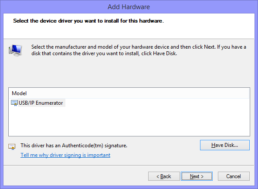Open the Have Disk dialog
Screen dimensions: 258x189
coord(225,145)
